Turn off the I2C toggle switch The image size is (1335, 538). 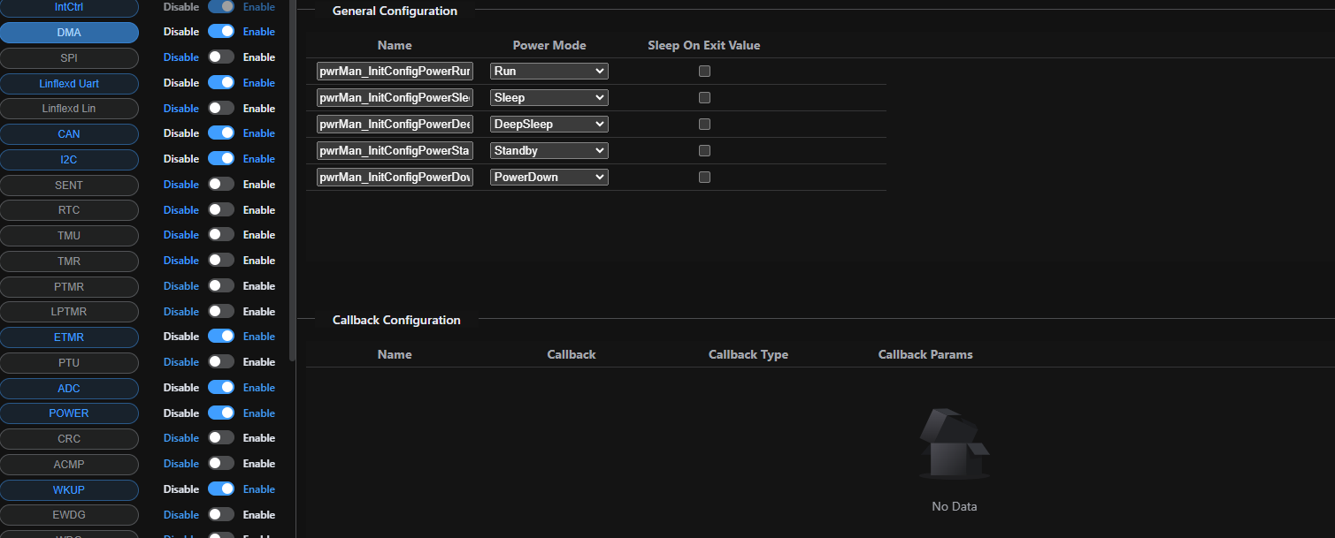221,159
